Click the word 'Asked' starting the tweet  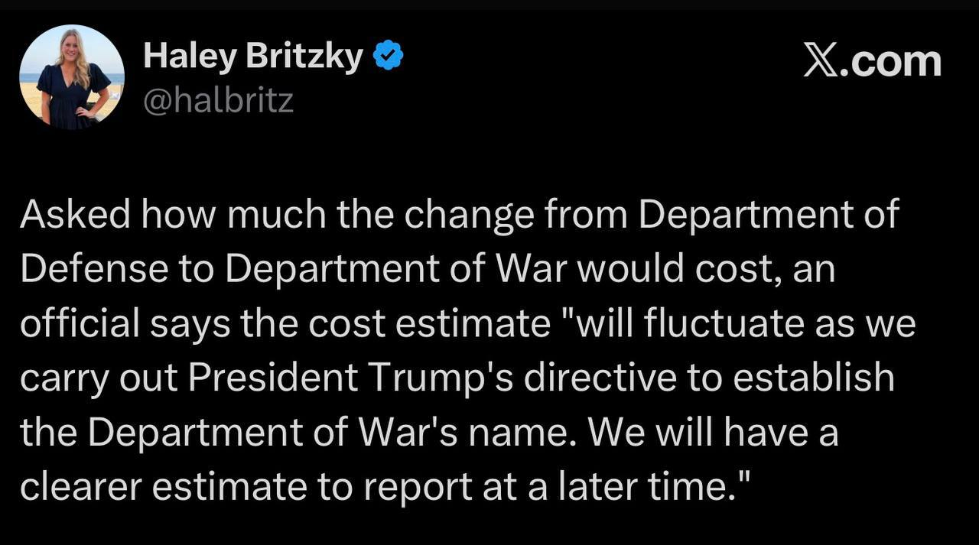(75, 216)
